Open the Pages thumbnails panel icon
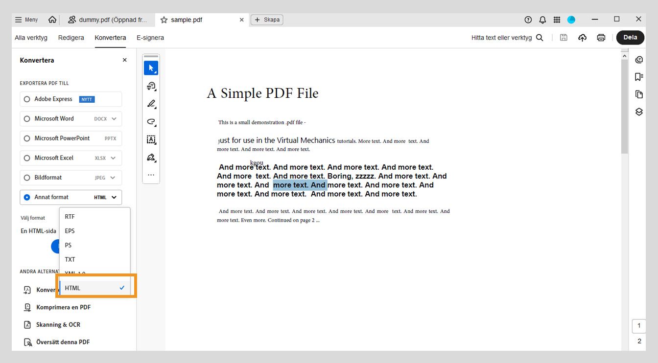Image resolution: width=658 pixels, height=363 pixels. (639, 94)
